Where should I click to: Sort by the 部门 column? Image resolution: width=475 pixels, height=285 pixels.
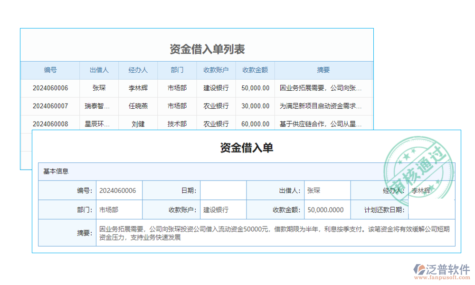tap(177, 70)
